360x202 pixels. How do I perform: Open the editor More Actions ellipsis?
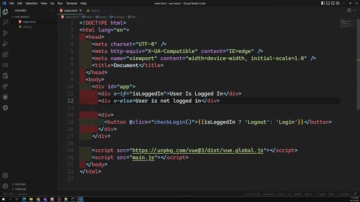tap(355, 10)
